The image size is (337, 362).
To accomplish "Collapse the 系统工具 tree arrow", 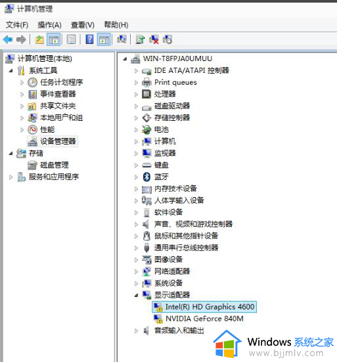I will [x=11, y=71].
